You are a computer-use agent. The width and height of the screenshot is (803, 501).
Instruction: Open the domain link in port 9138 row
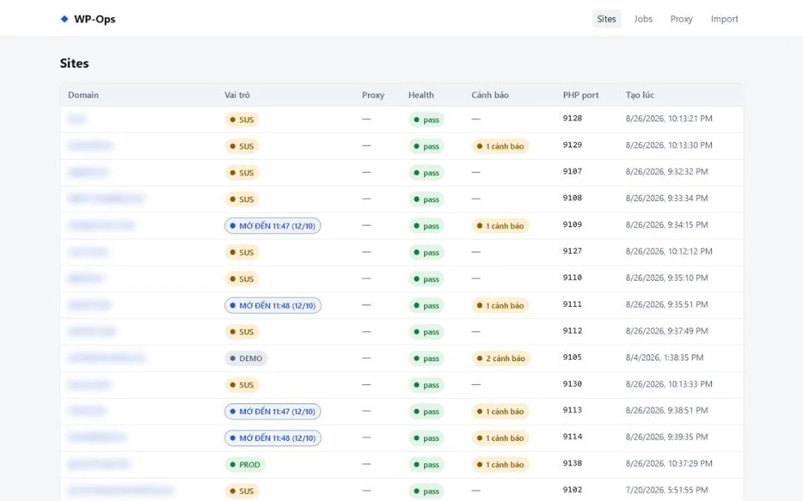click(99, 464)
